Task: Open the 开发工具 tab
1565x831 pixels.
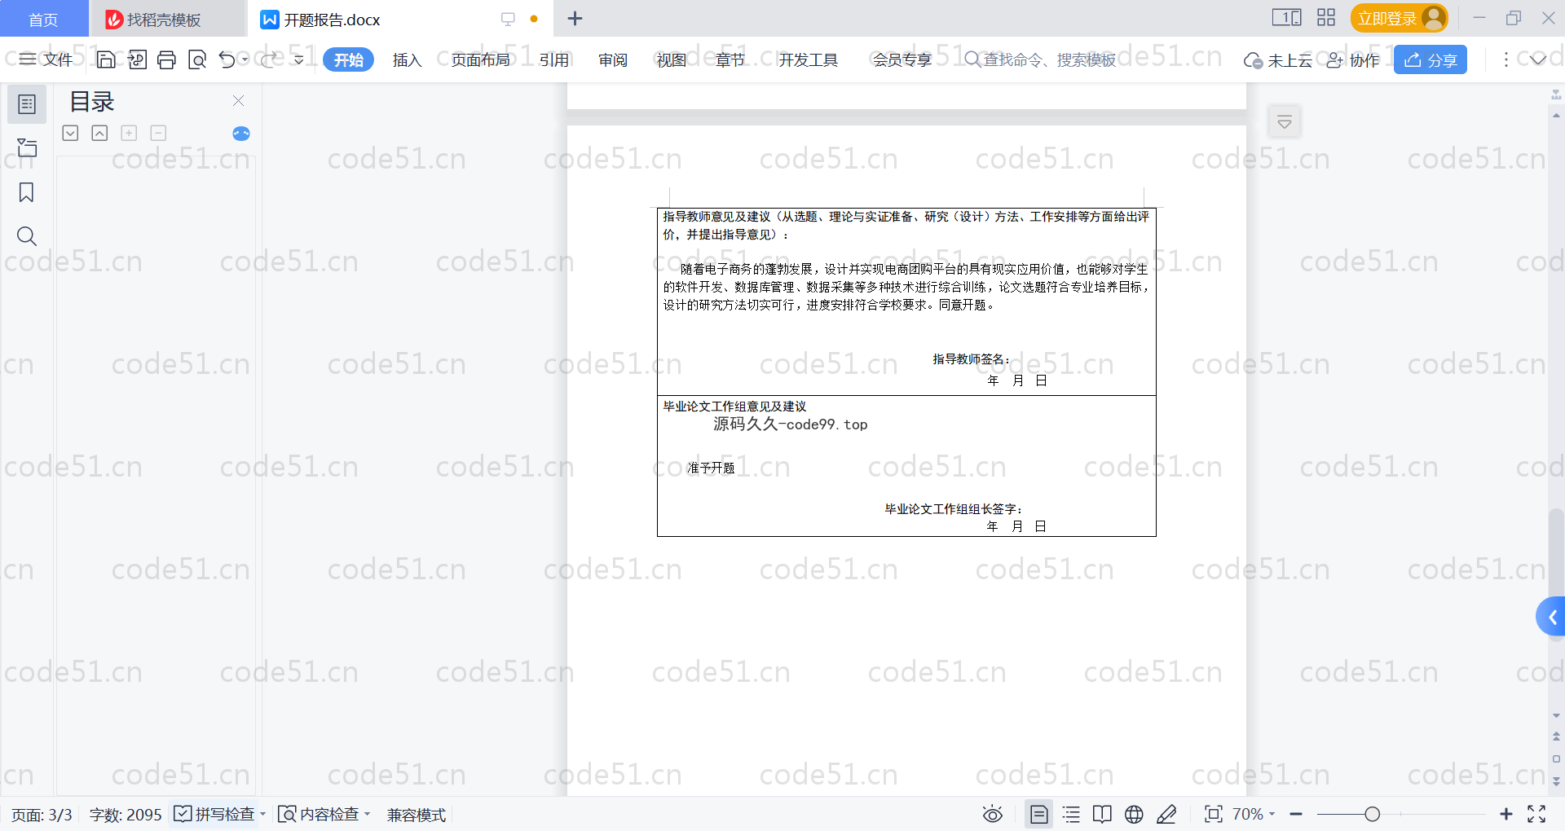Action: click(x=808, y=59)
